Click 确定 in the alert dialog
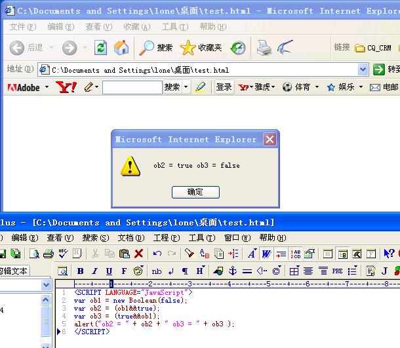This screenshot has width=400, height=348. click(x=195, y=192)
